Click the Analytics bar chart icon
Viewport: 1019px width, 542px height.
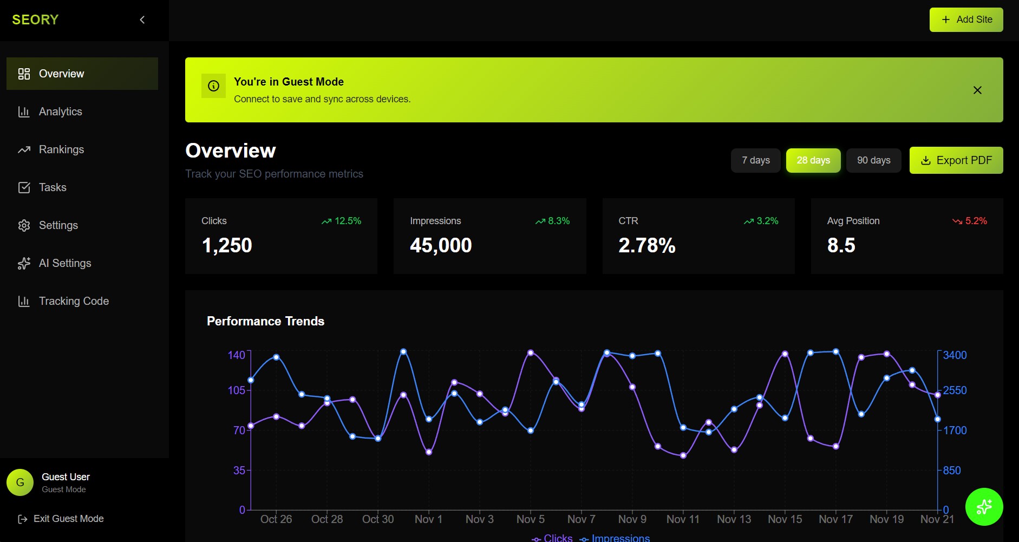24,112
